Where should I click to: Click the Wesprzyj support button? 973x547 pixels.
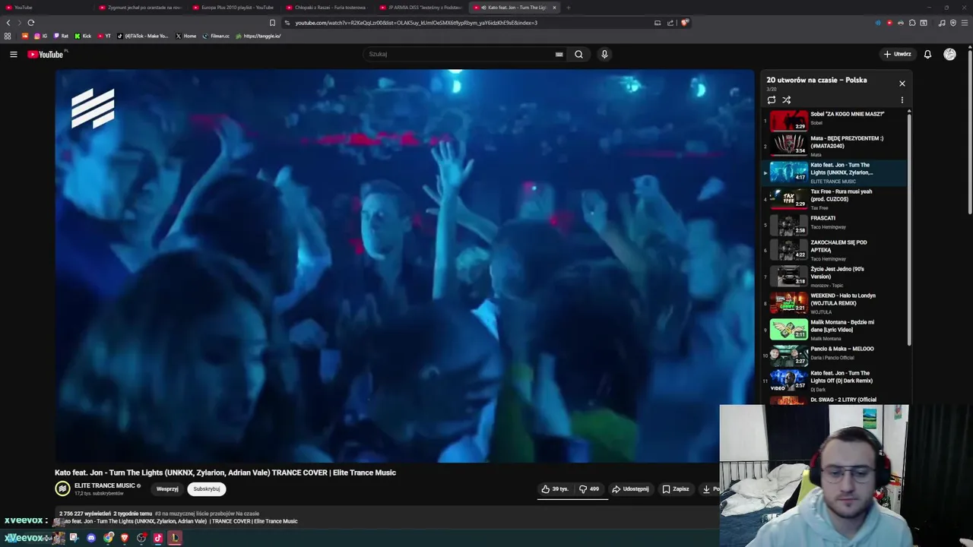click(167, 489)
